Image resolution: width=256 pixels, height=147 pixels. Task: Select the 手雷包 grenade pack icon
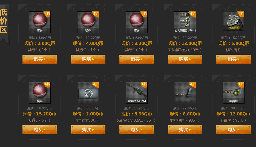234,93
